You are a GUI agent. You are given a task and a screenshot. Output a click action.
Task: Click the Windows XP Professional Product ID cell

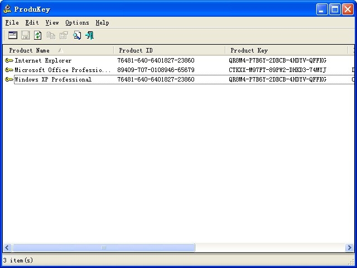coord(156,79)
